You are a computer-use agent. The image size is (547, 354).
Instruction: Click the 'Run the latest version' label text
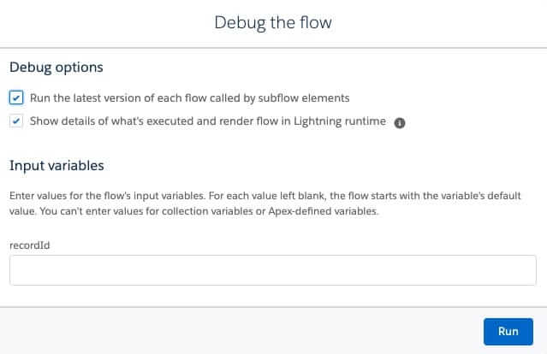(x=189, y=98)
